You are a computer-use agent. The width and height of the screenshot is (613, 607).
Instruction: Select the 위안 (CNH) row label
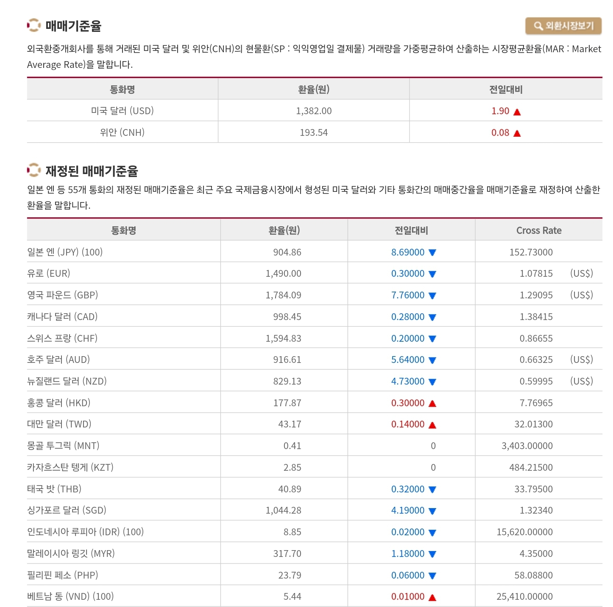(123, 132)
